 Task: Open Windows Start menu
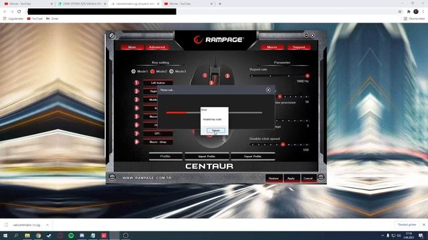click(5, 235)
